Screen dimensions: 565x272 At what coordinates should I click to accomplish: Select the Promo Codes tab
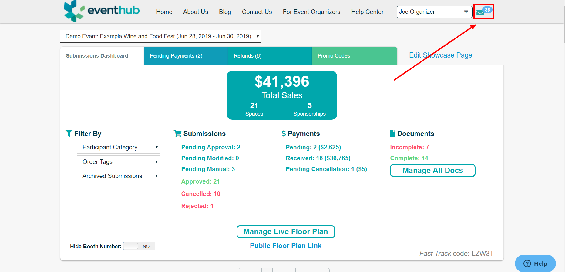point(355,56)
